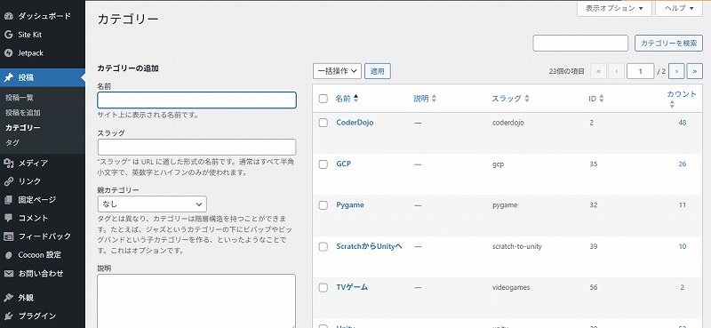Image resolution: width=711 pixels, height=328 pixels.
Task: Click the videogames slug text
Action: 511,287
